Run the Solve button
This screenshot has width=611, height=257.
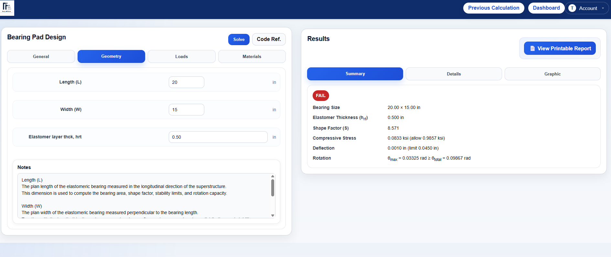pyautogui.click(x=239, y=39)
